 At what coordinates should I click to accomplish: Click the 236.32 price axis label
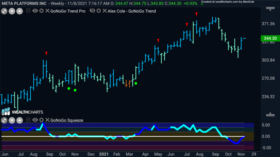tap(268, 97)
